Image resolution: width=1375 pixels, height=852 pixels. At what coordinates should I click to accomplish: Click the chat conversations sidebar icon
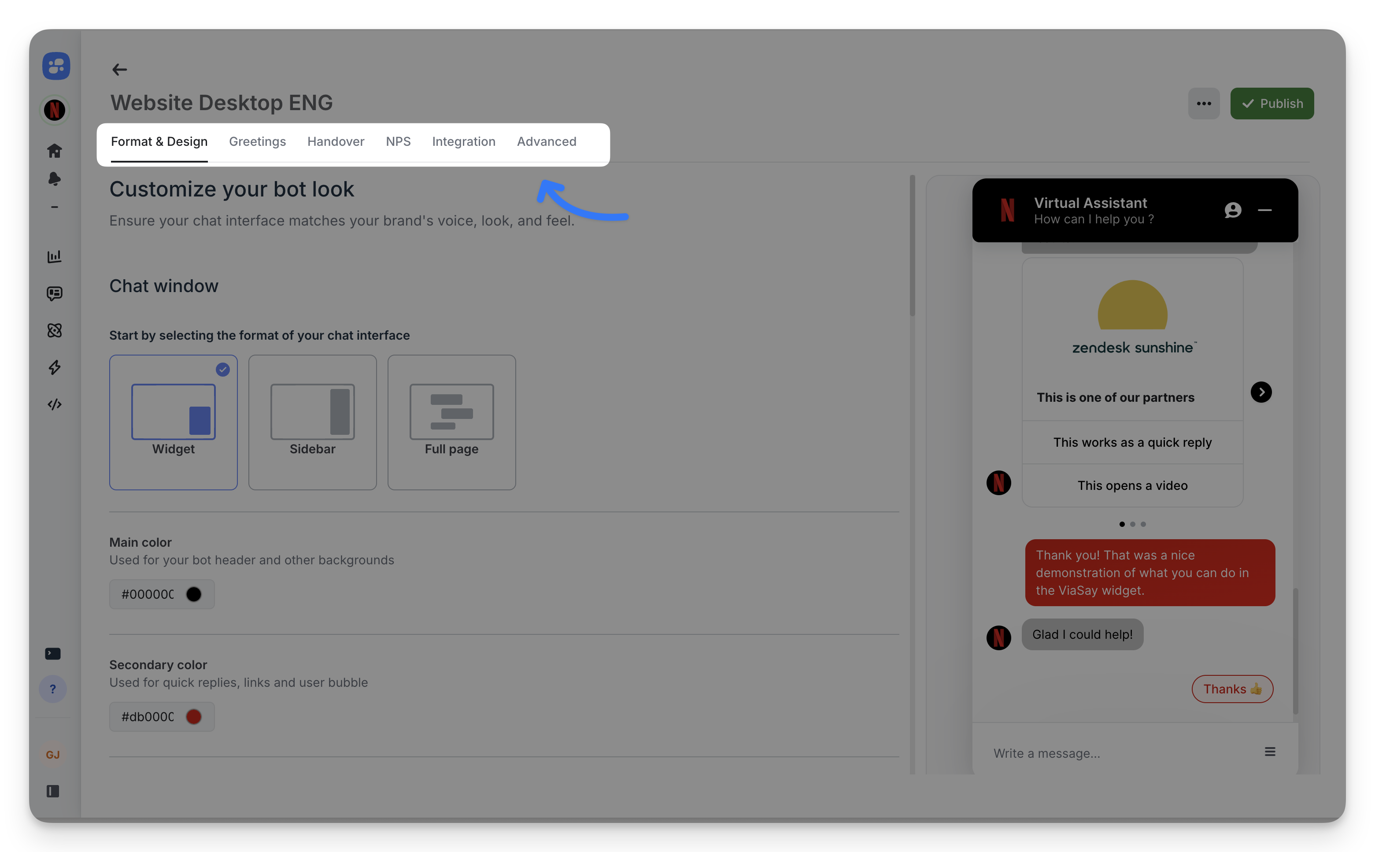[55, 293]
